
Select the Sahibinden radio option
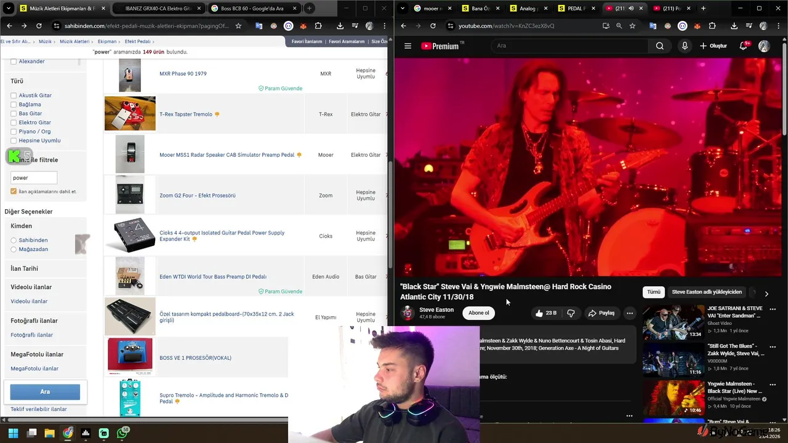(14, 240)
